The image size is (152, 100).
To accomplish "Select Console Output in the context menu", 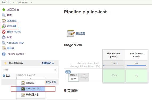I will coord(31,89).
